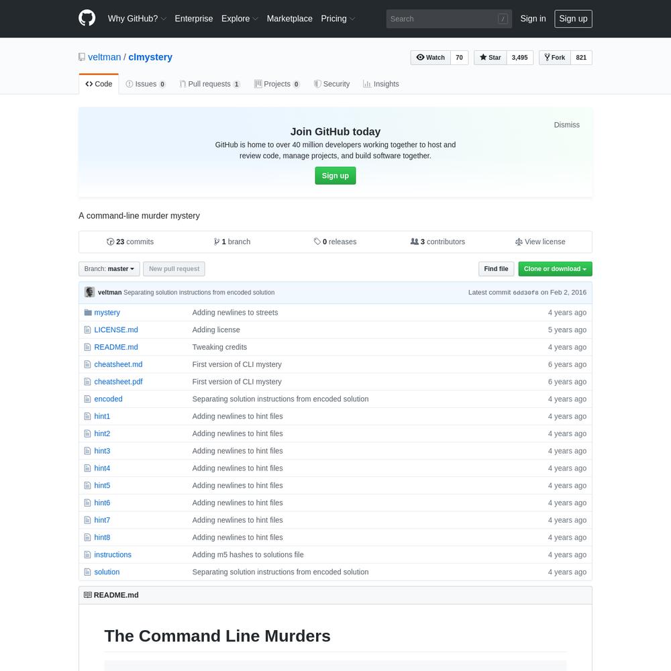
Task: Click the file icon next to cheatsheet.md
Action: coord(88,364)
